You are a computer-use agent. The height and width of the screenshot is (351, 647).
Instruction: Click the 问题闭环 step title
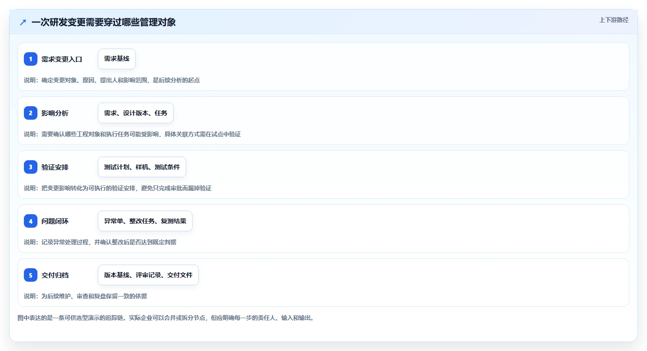[55, 221]
